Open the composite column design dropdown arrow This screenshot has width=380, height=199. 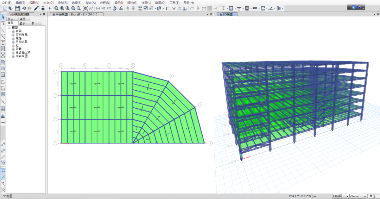point(251,8)
